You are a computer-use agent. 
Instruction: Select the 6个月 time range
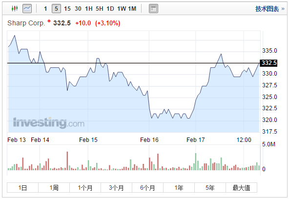click(x=147, y=188)
